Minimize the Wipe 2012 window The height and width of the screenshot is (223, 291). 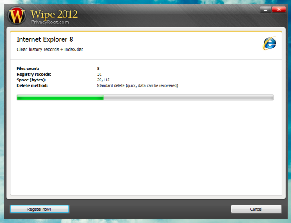coord(265,9)
